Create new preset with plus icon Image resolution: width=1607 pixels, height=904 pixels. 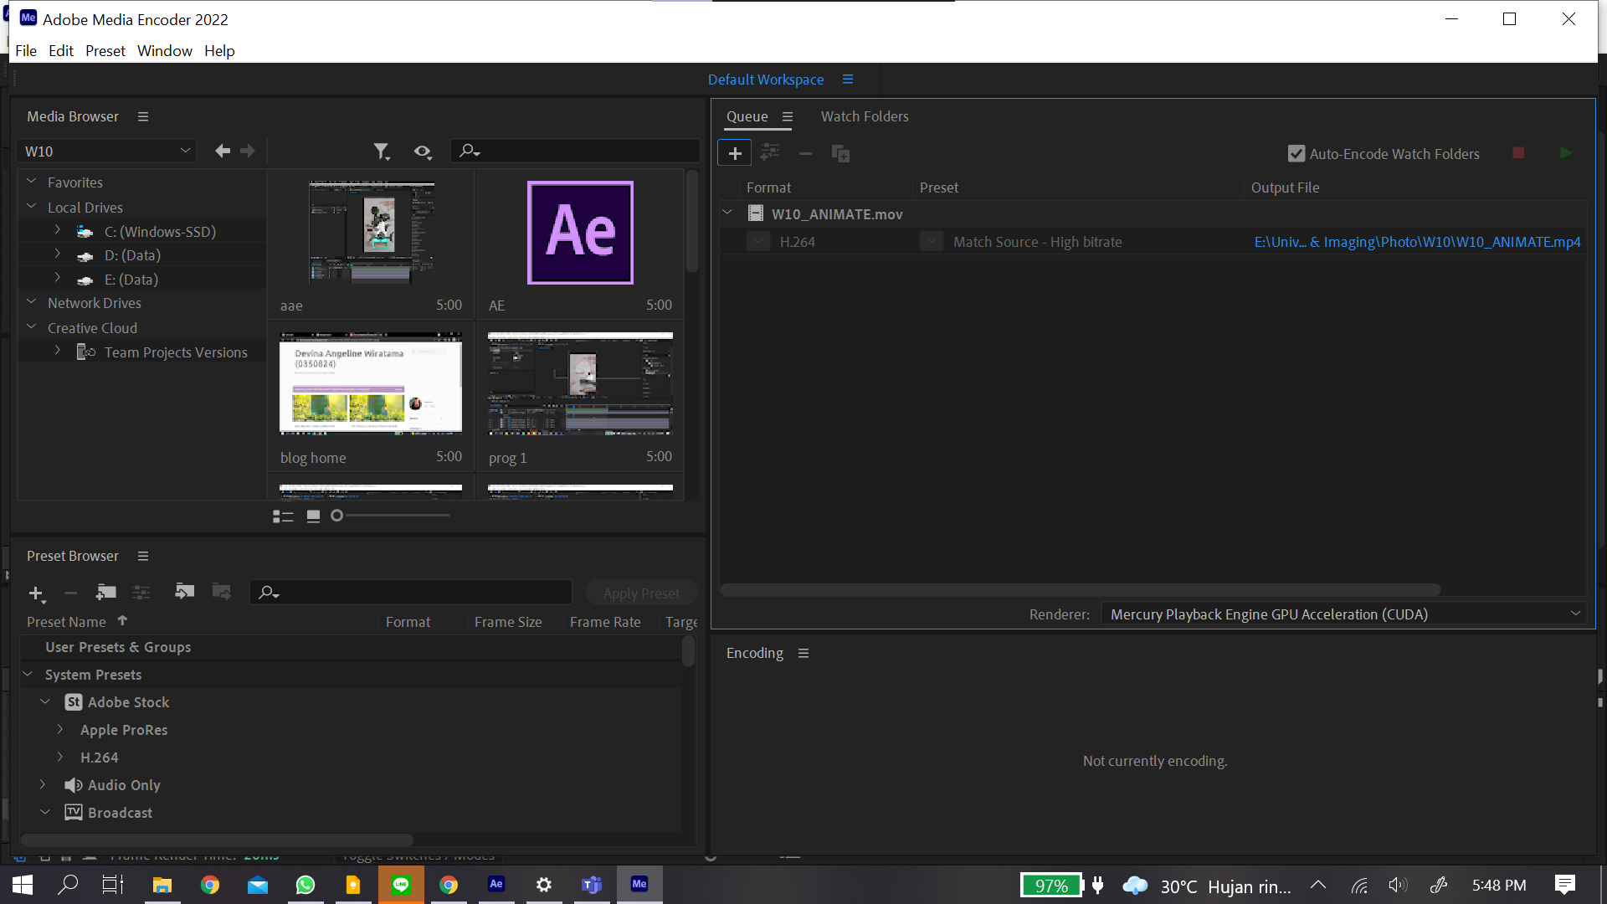point(36,593)
